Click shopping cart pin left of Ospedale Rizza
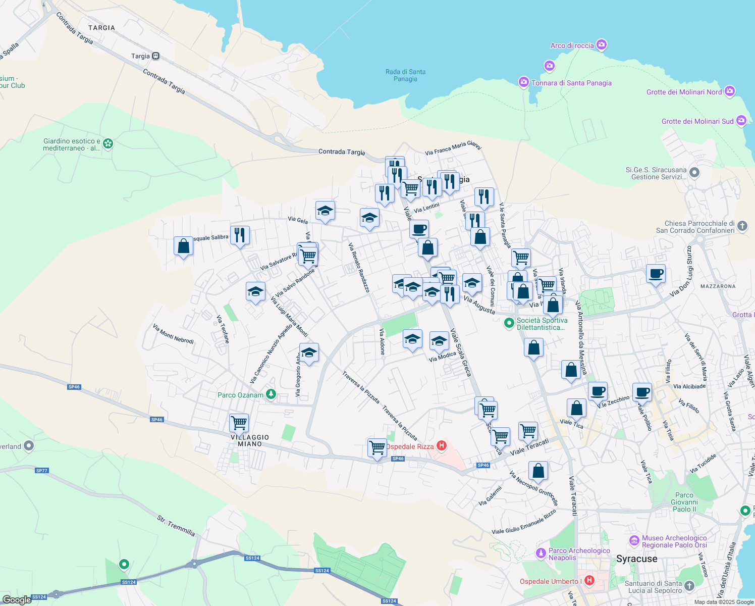The width and height of the screenshot is (755, 606). point(377,448)
